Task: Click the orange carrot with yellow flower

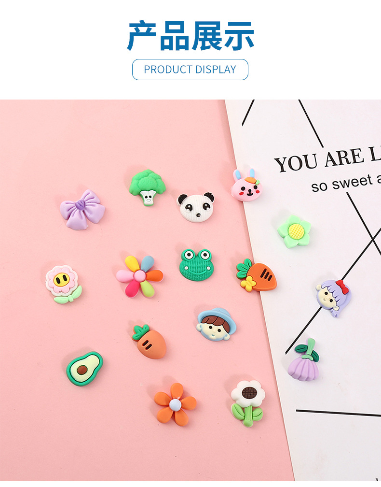Action: (x=257, y=275)
